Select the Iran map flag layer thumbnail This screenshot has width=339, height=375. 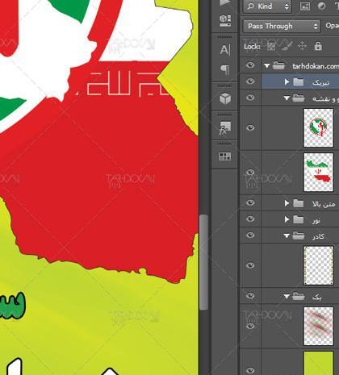point(319,173)
